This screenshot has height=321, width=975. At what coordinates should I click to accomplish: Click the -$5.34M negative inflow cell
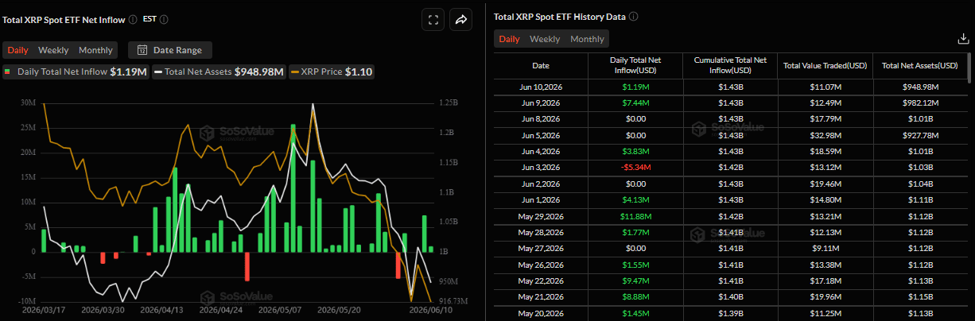[635, 167]
